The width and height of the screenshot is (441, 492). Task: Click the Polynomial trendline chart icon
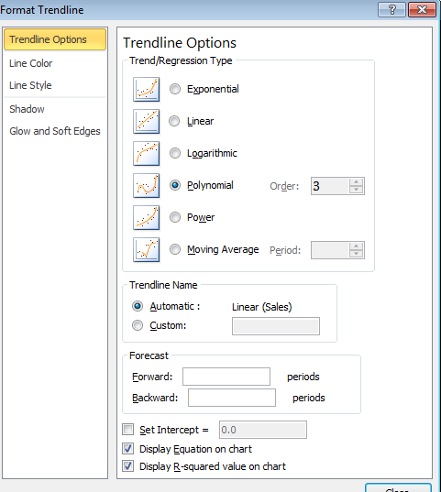click(x=146, y=185)
